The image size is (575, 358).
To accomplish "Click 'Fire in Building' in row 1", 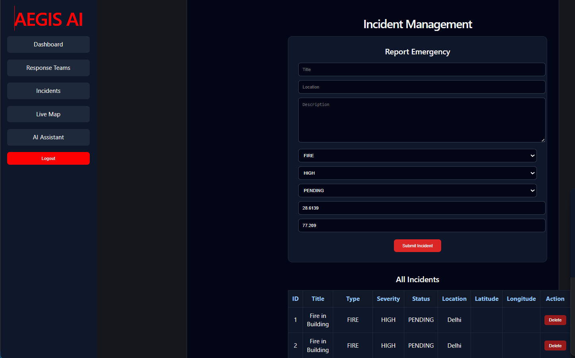I will pos(318,320).
